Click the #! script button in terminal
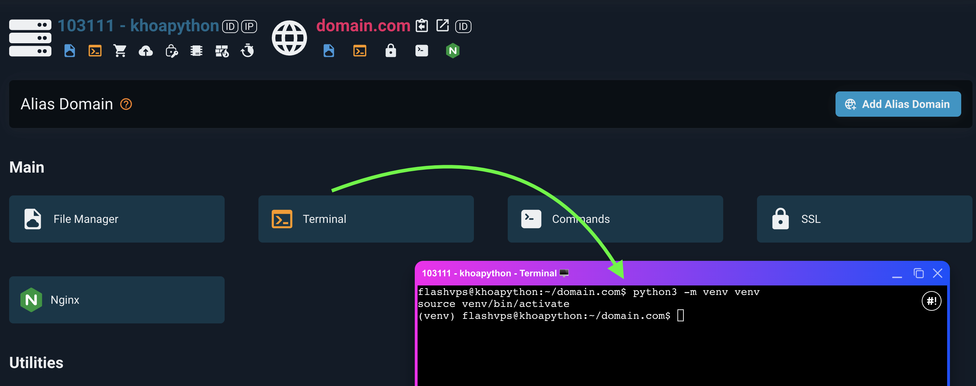This screenshot has width=976, height=386. 931,301
